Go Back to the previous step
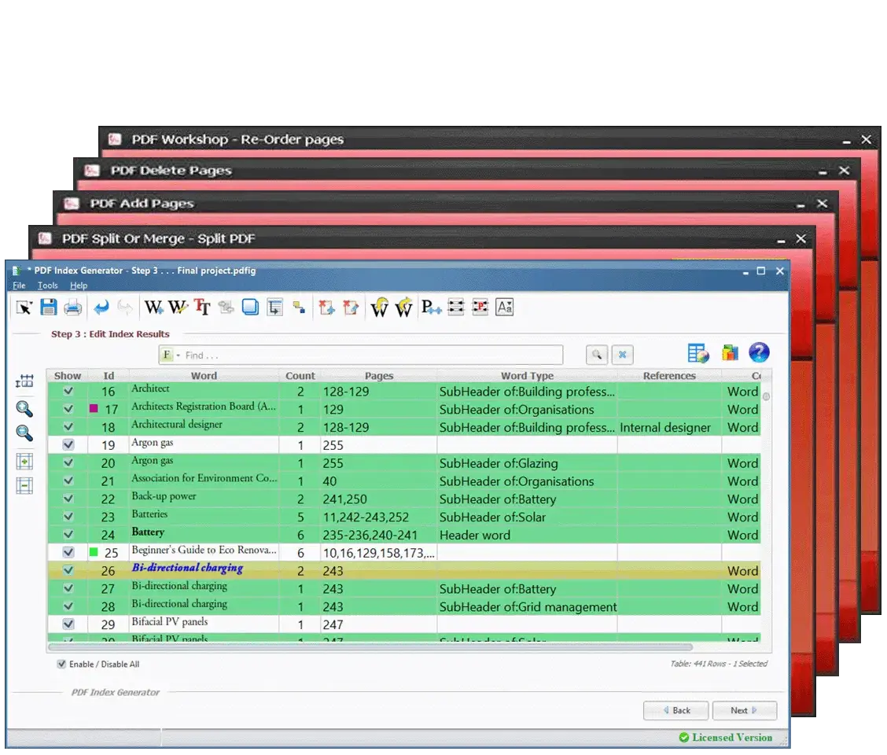 pyautogui.click(x=676, y=710)
